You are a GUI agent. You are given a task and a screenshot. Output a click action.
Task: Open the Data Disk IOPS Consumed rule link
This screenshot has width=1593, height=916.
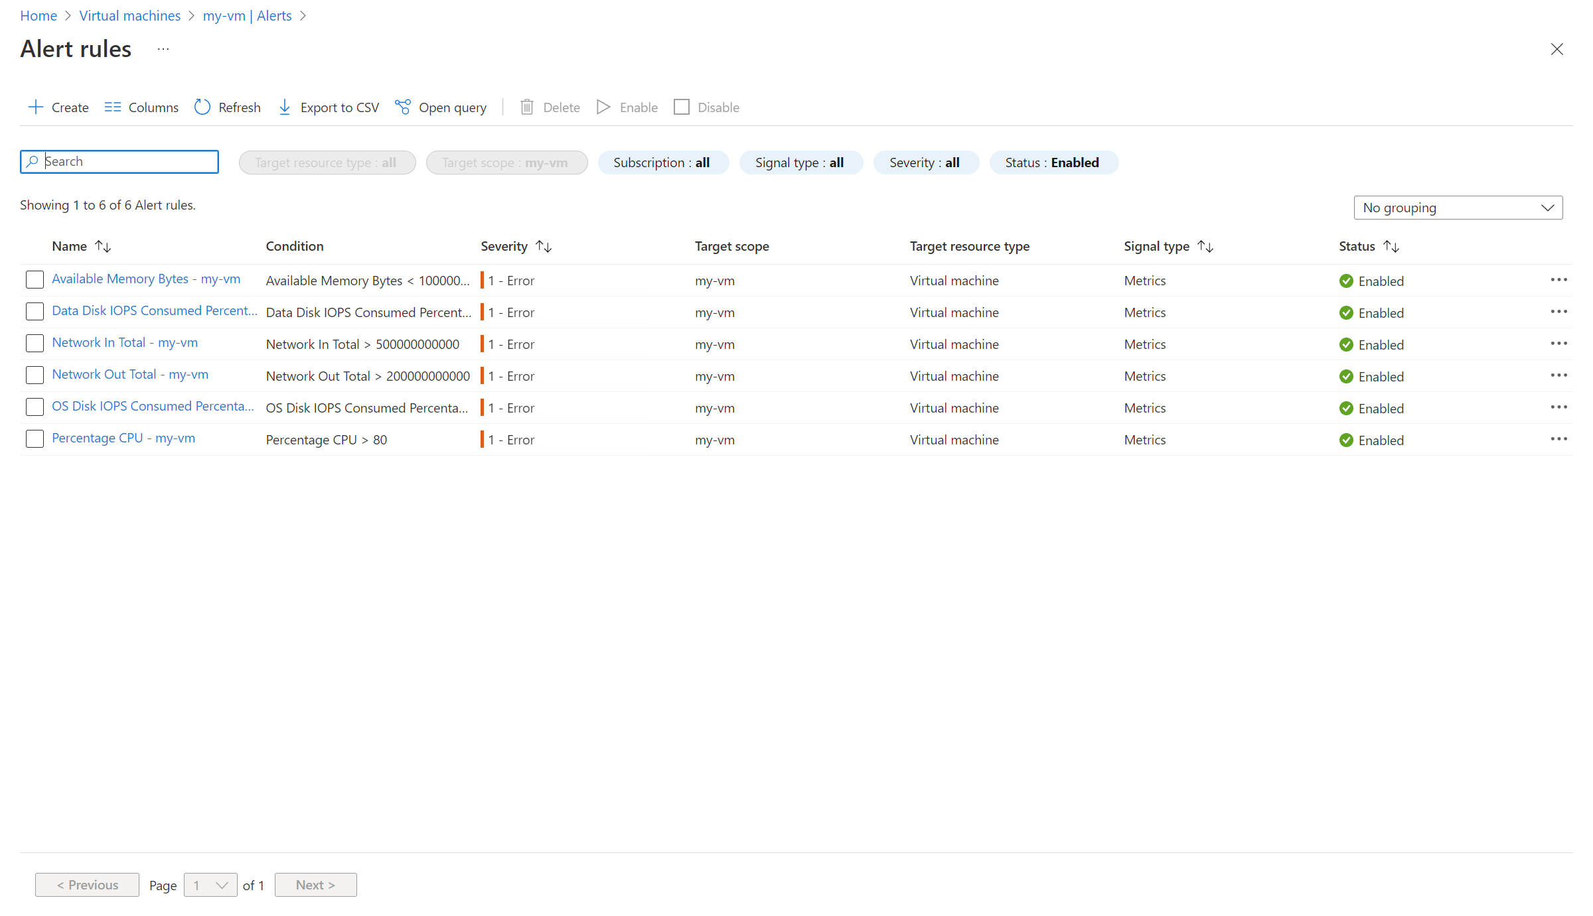[x=154, y=310]
